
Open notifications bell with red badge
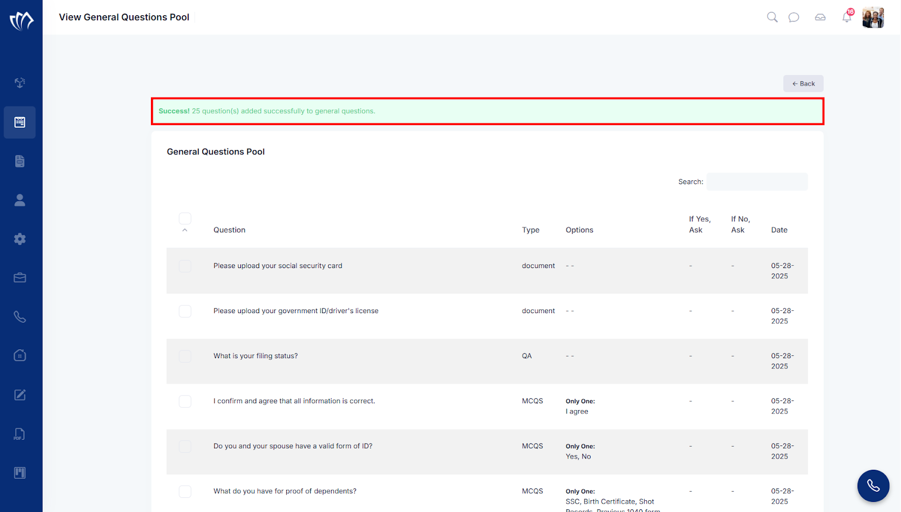point(847,16)
